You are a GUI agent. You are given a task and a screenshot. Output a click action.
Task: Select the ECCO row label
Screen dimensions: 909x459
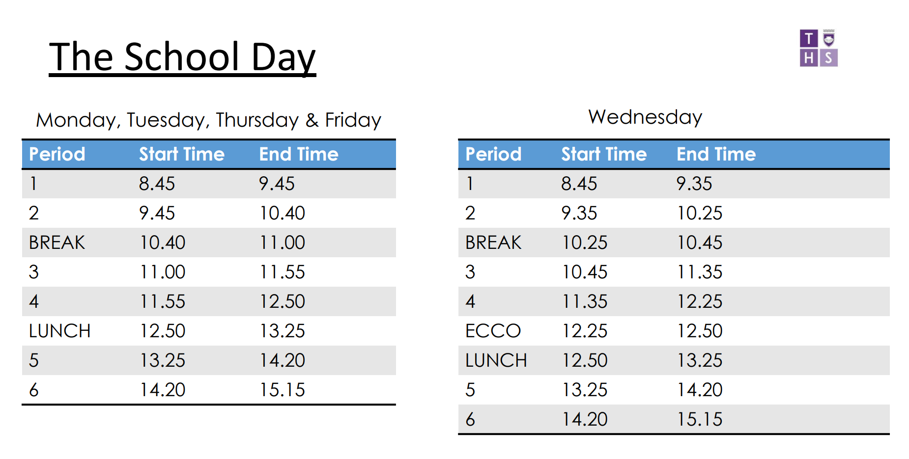point(493,331)
